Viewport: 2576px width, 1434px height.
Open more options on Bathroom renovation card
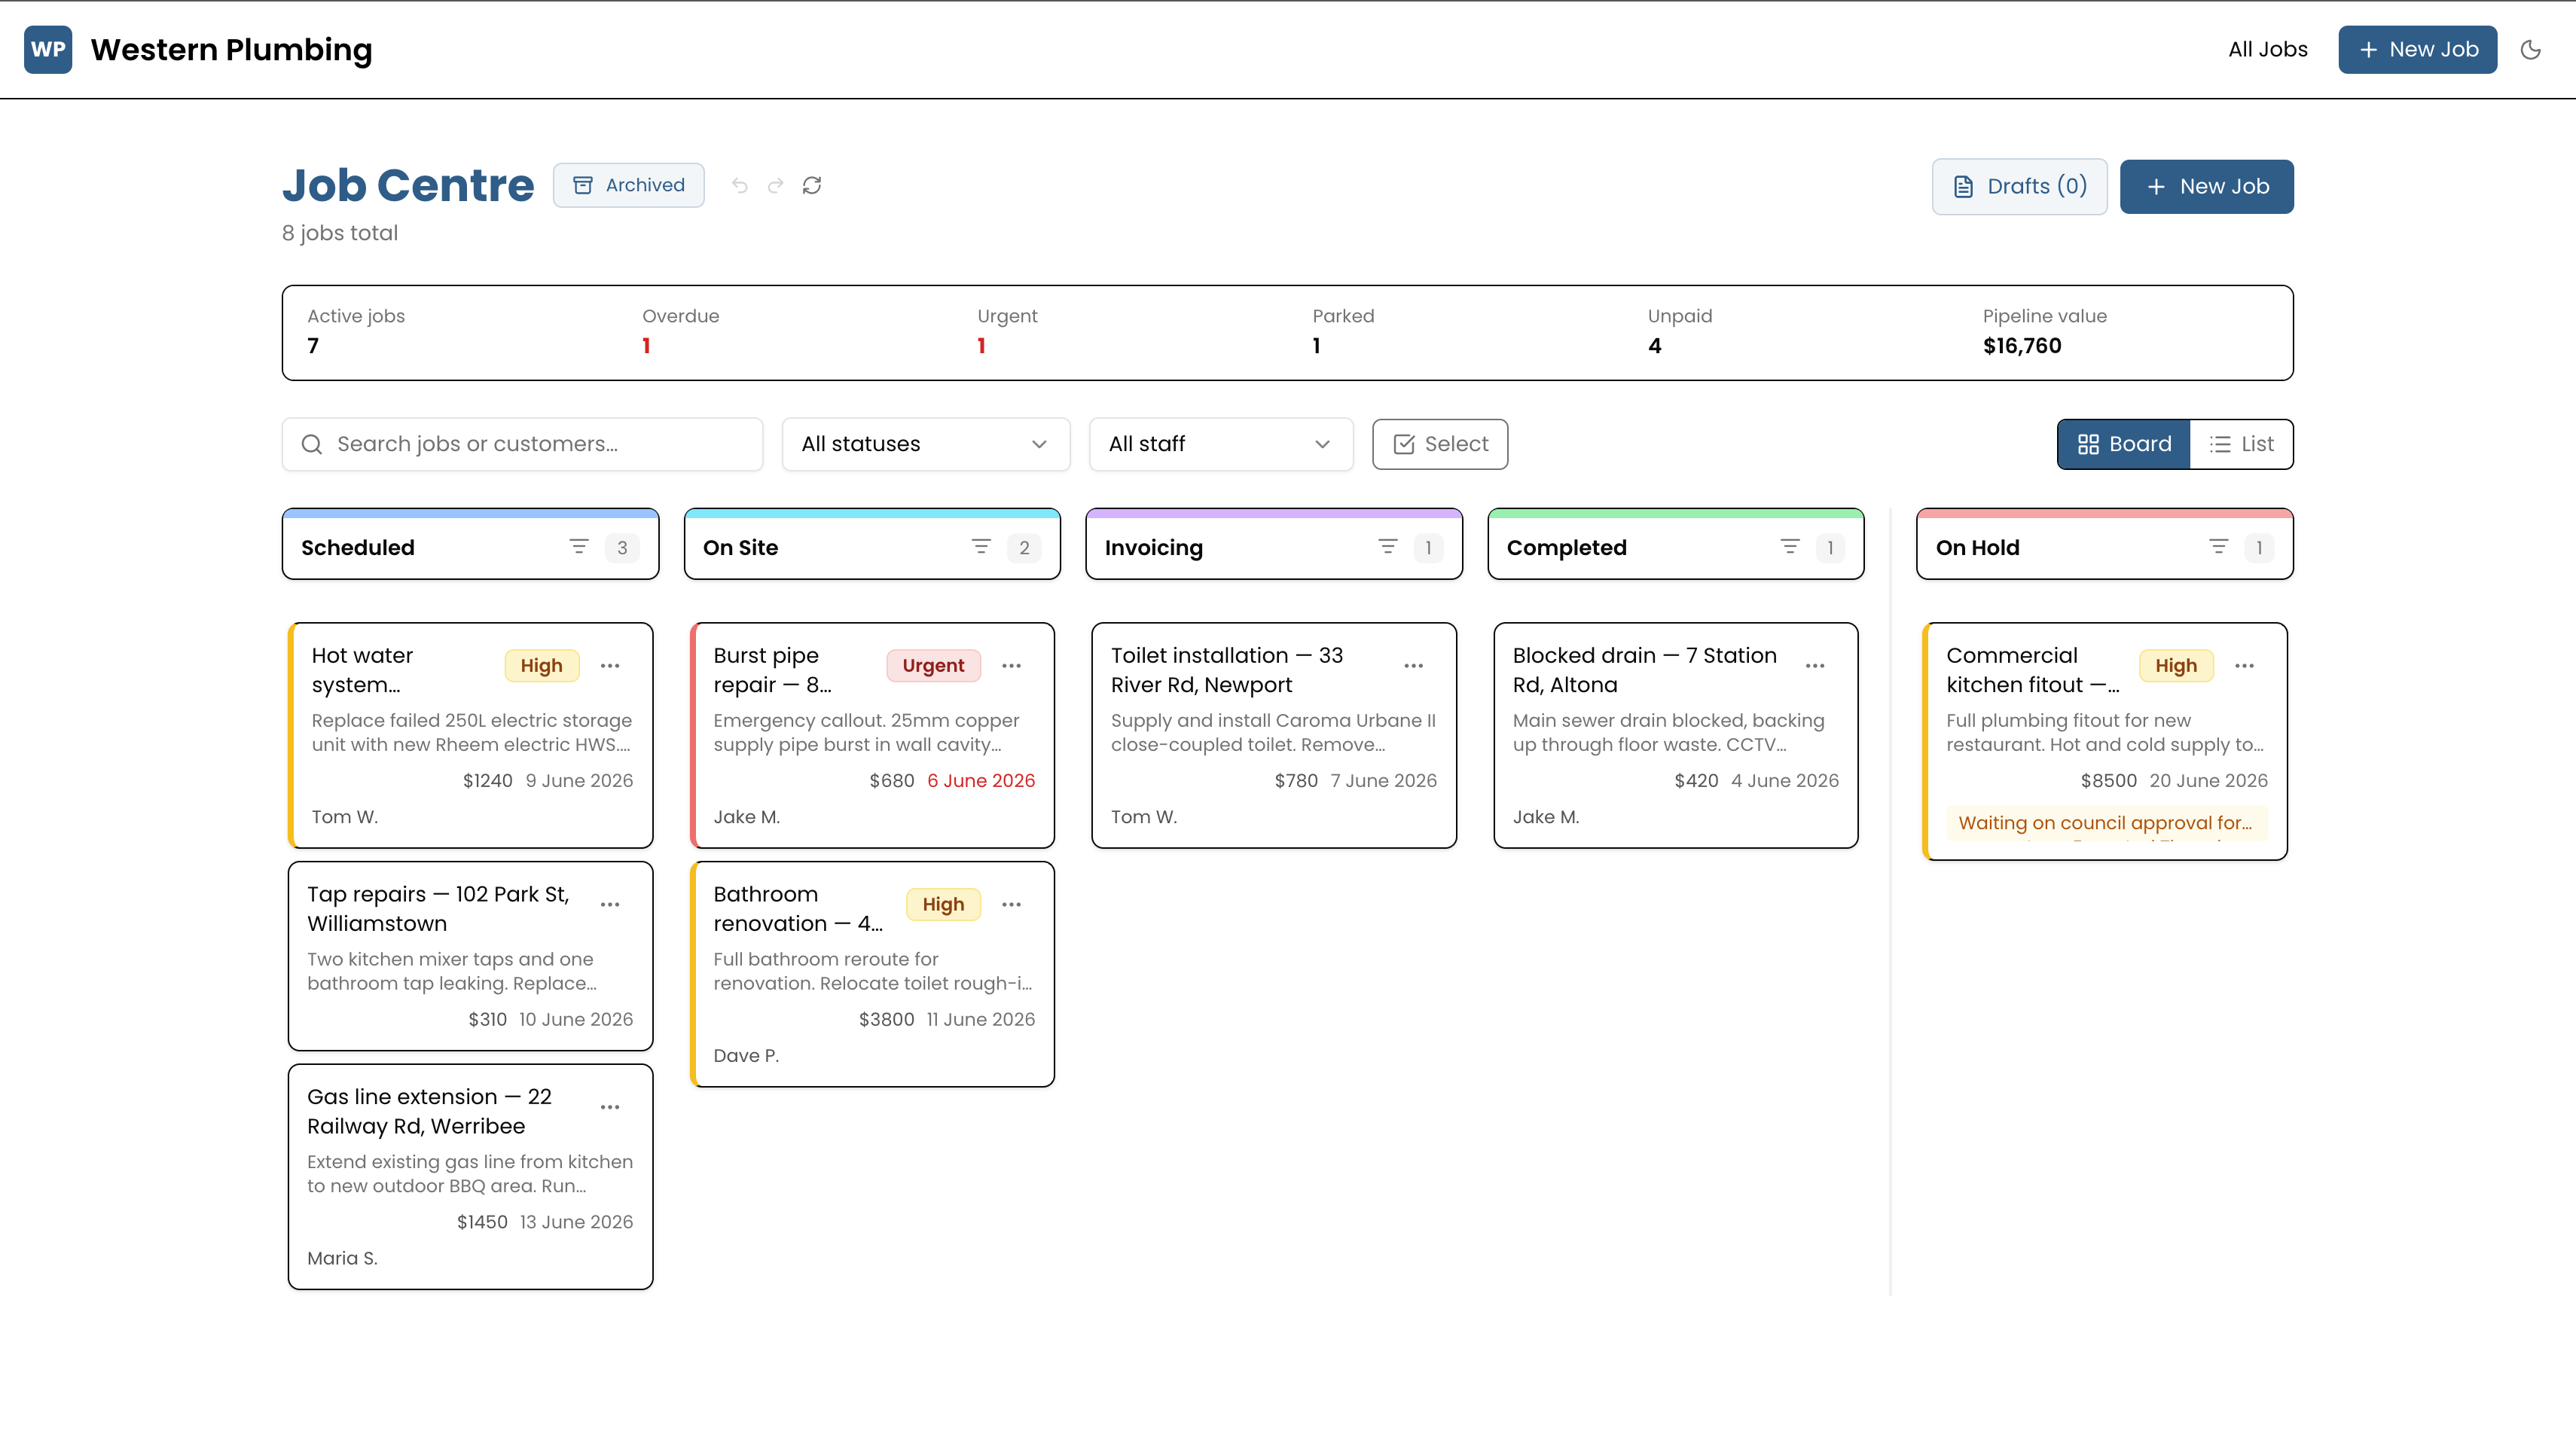pos(1011,905)
